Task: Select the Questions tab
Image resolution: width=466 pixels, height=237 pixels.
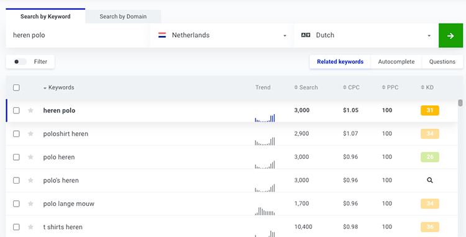Action: [x=442, y=61]
